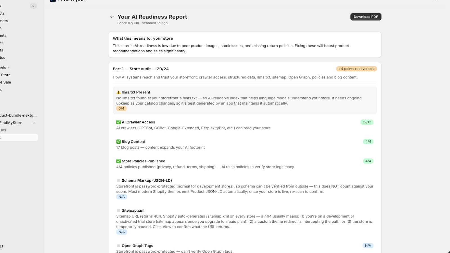Click the app icon in top breadcrumb
450x253 pixels.
pos(53,1)
